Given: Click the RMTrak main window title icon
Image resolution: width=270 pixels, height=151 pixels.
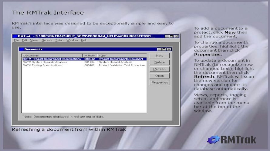Looking at the screenshot, I should click(x=15, y=36).
